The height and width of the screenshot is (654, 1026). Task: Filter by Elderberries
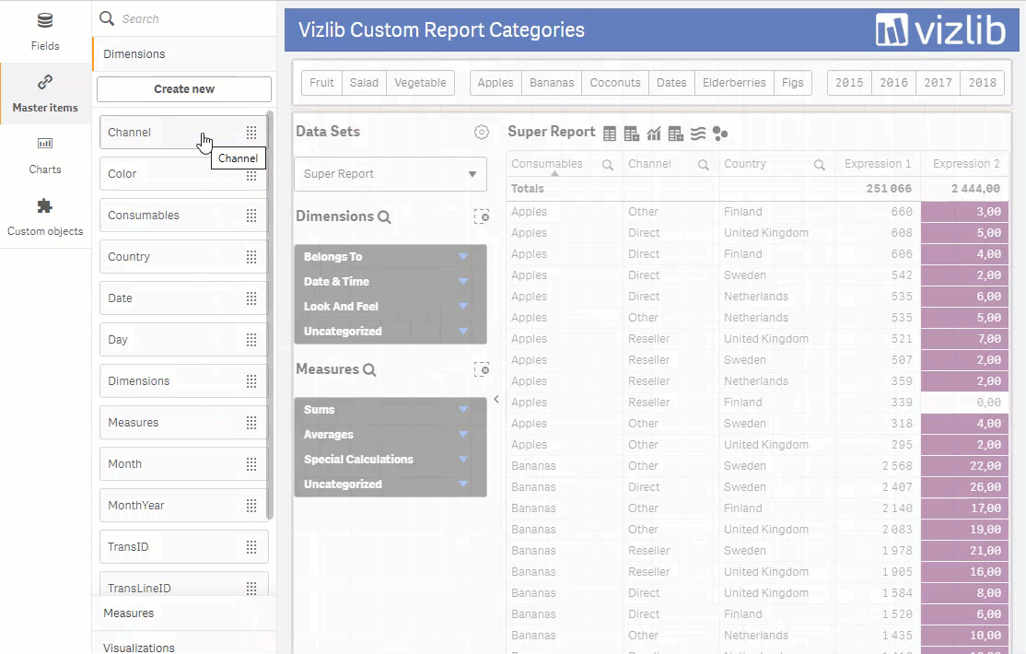pyautogui.click(x=734, y=83)
